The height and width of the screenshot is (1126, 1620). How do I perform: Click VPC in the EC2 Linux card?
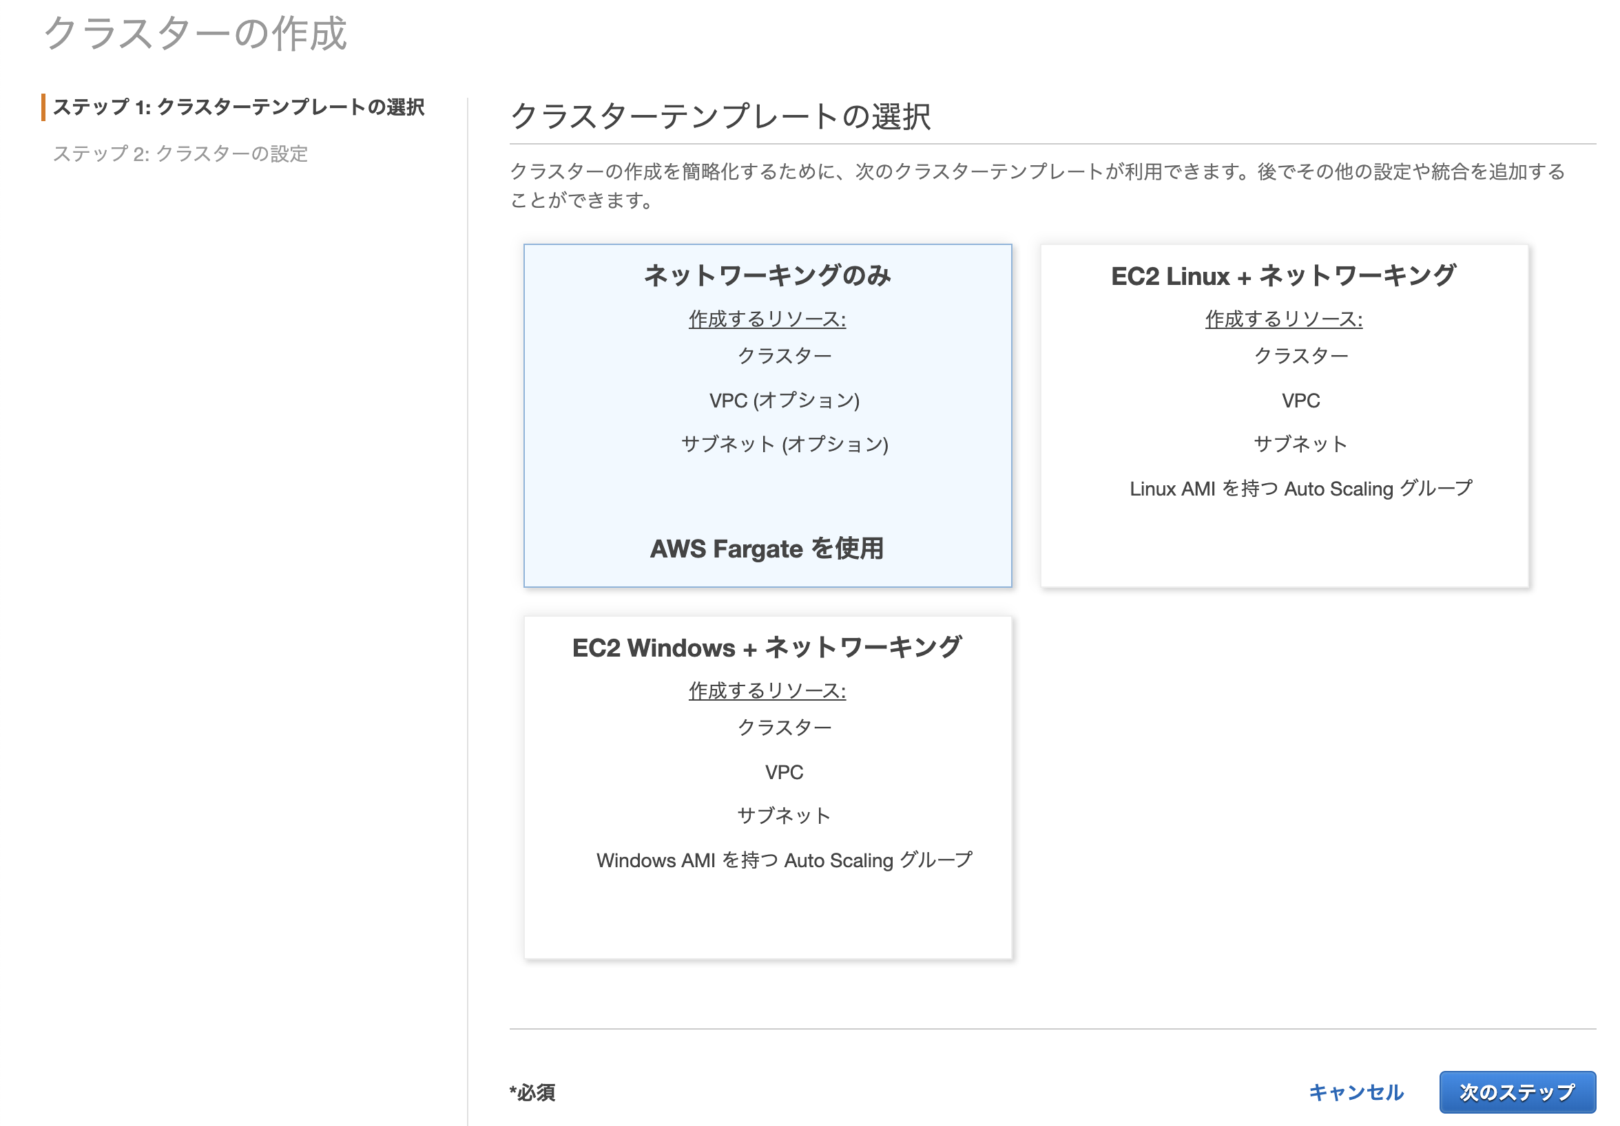[1300, 401]
